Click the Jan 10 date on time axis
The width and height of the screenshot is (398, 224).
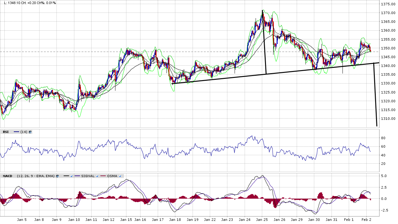[74, 220]
